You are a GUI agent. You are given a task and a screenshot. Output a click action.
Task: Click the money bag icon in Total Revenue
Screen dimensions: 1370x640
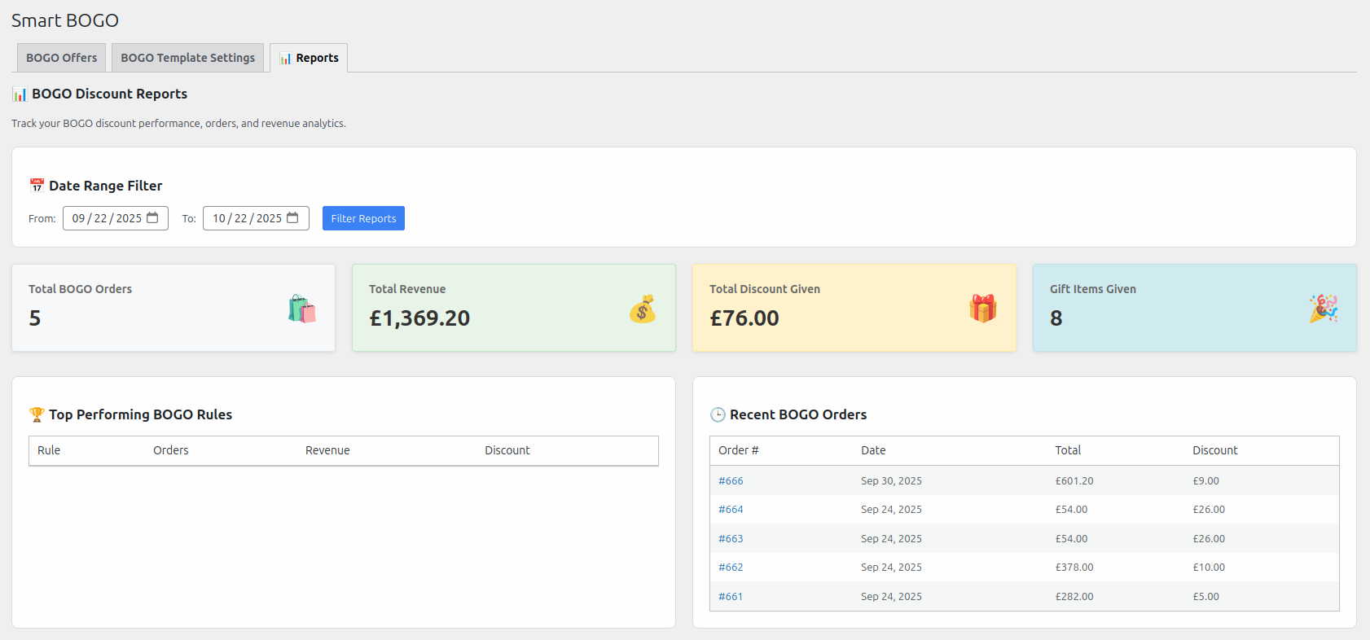642,309
